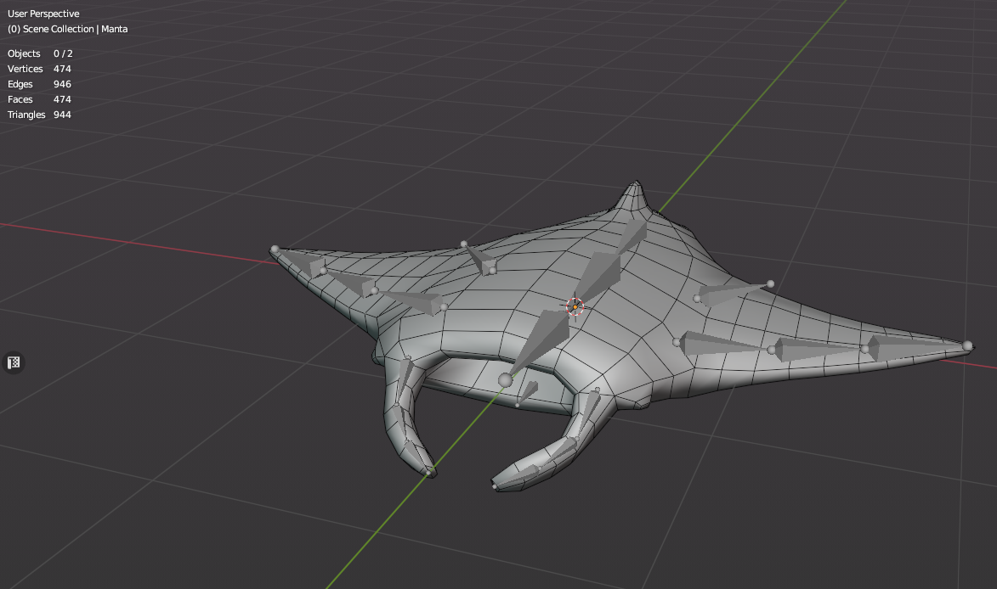Image resolution: width=997 pixels, height=589 pixels.
Task: Click the 3D cursor on the manta's back
Action: (x=575, y=306)
